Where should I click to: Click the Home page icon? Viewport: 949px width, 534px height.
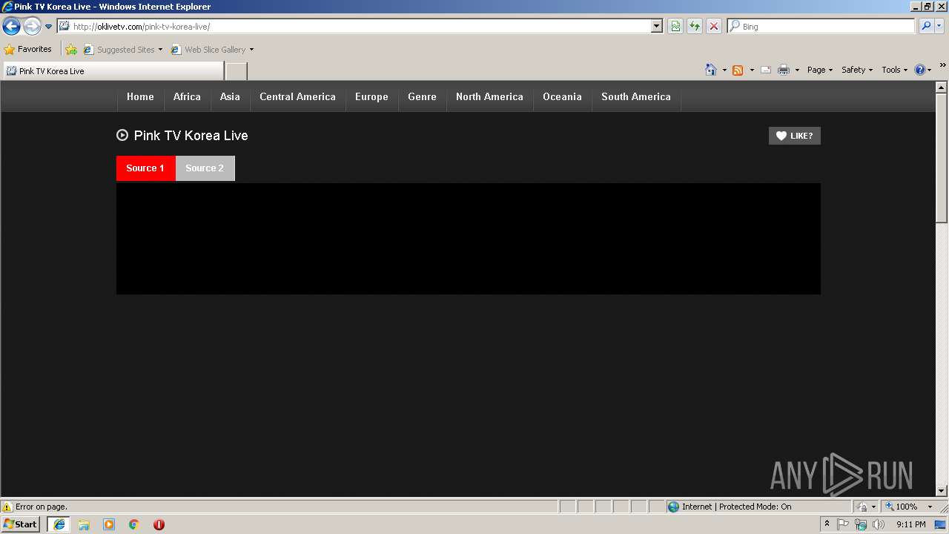(711, 70)
